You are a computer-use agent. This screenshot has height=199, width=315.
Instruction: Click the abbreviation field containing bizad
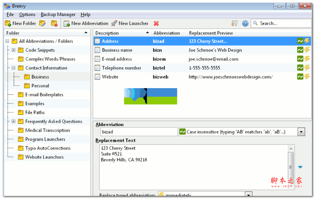139,132
